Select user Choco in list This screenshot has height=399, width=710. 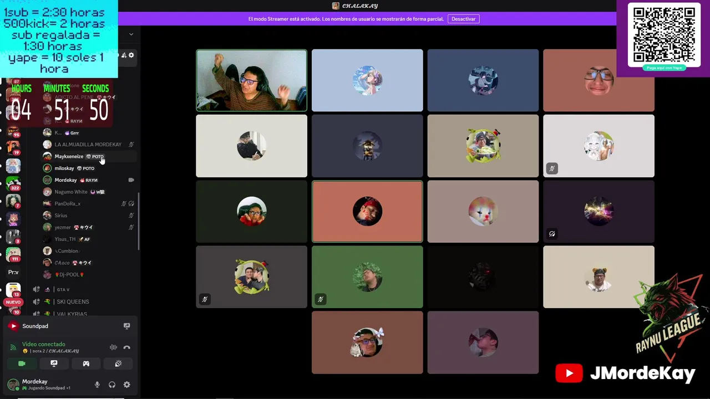(x=89, y=263)
